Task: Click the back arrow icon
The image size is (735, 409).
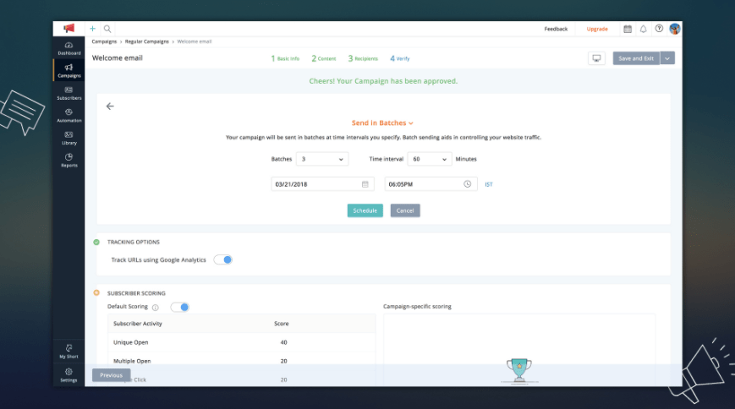Action: 110,106
